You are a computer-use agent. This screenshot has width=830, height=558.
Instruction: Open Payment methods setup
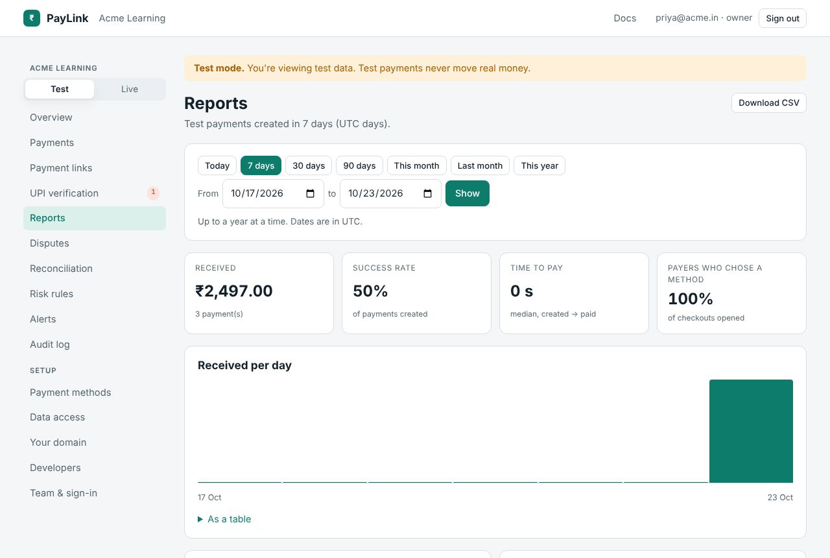tap(95, 393)
